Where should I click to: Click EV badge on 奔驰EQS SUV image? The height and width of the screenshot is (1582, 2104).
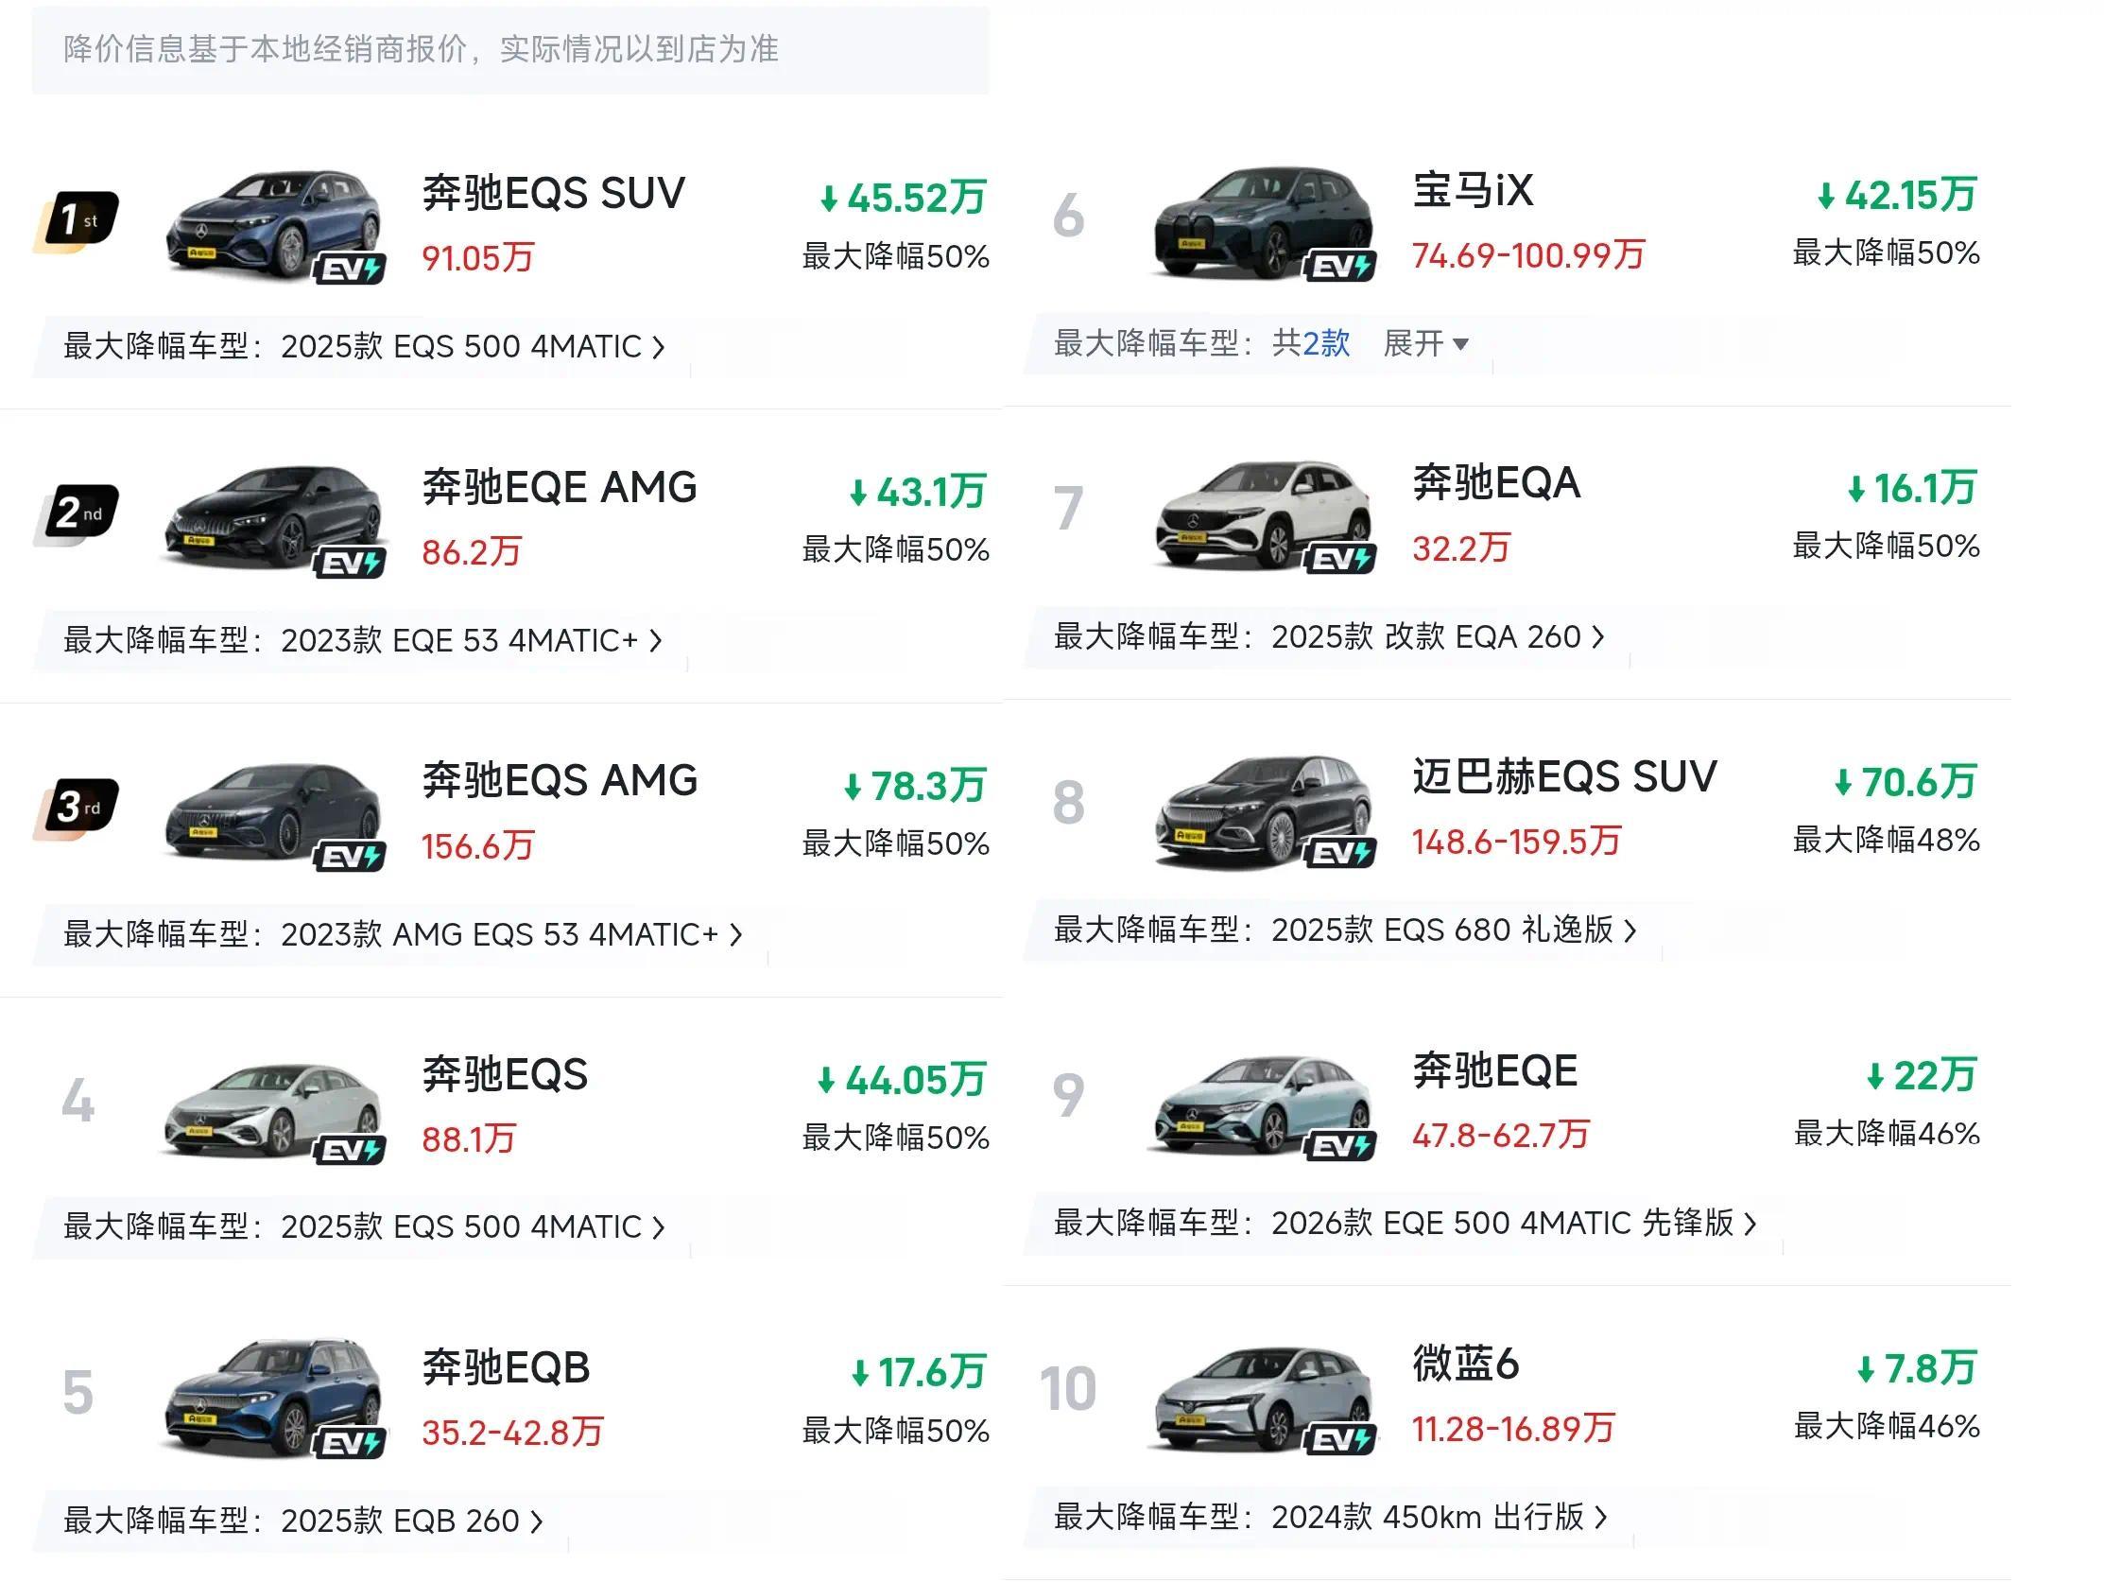pyautogui.click(x=350, y=269)
